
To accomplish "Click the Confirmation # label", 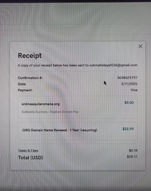I will coord(30,78).
